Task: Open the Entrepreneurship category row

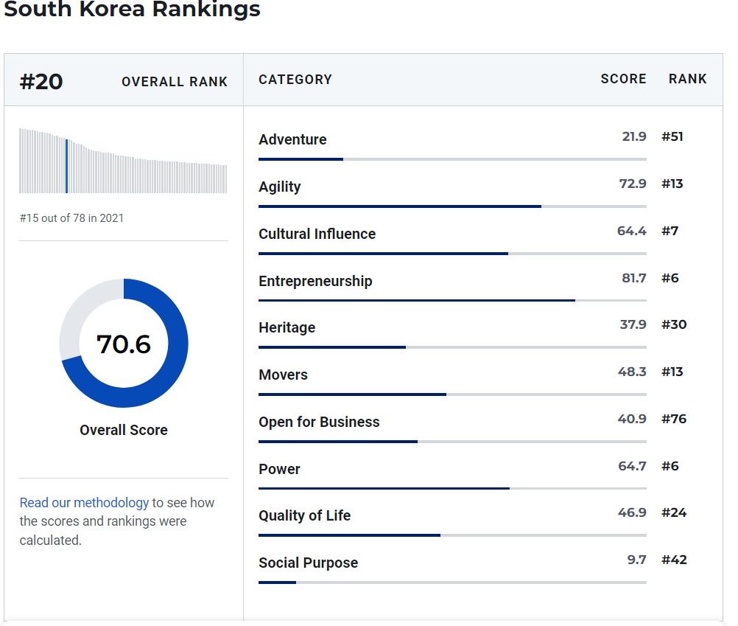Action: point(315,281)
